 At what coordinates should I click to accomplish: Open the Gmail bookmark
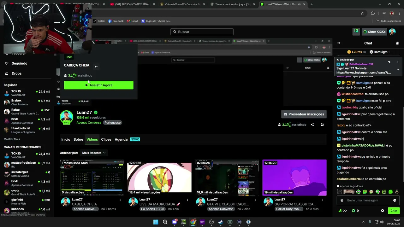pos(133,21)
